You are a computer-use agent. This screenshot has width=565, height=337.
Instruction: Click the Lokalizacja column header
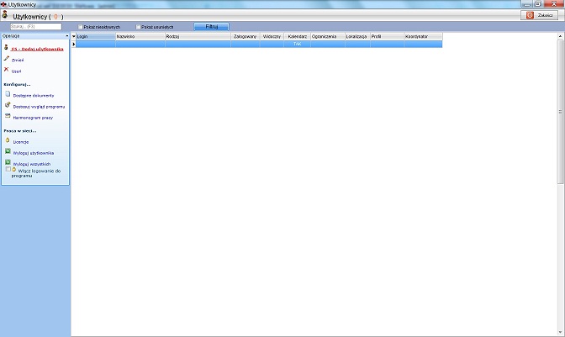(357, 36)
